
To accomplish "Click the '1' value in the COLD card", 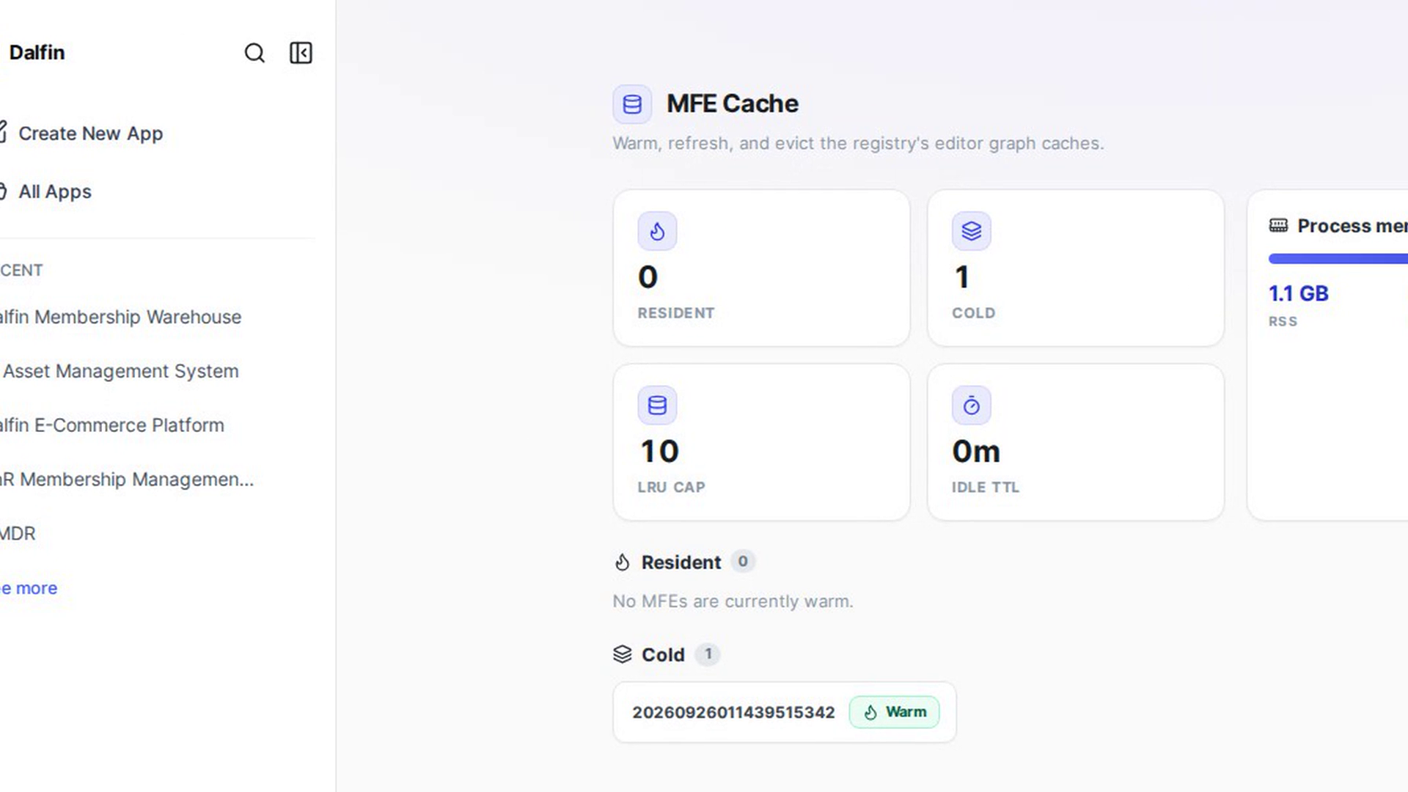I will [962, 277].
